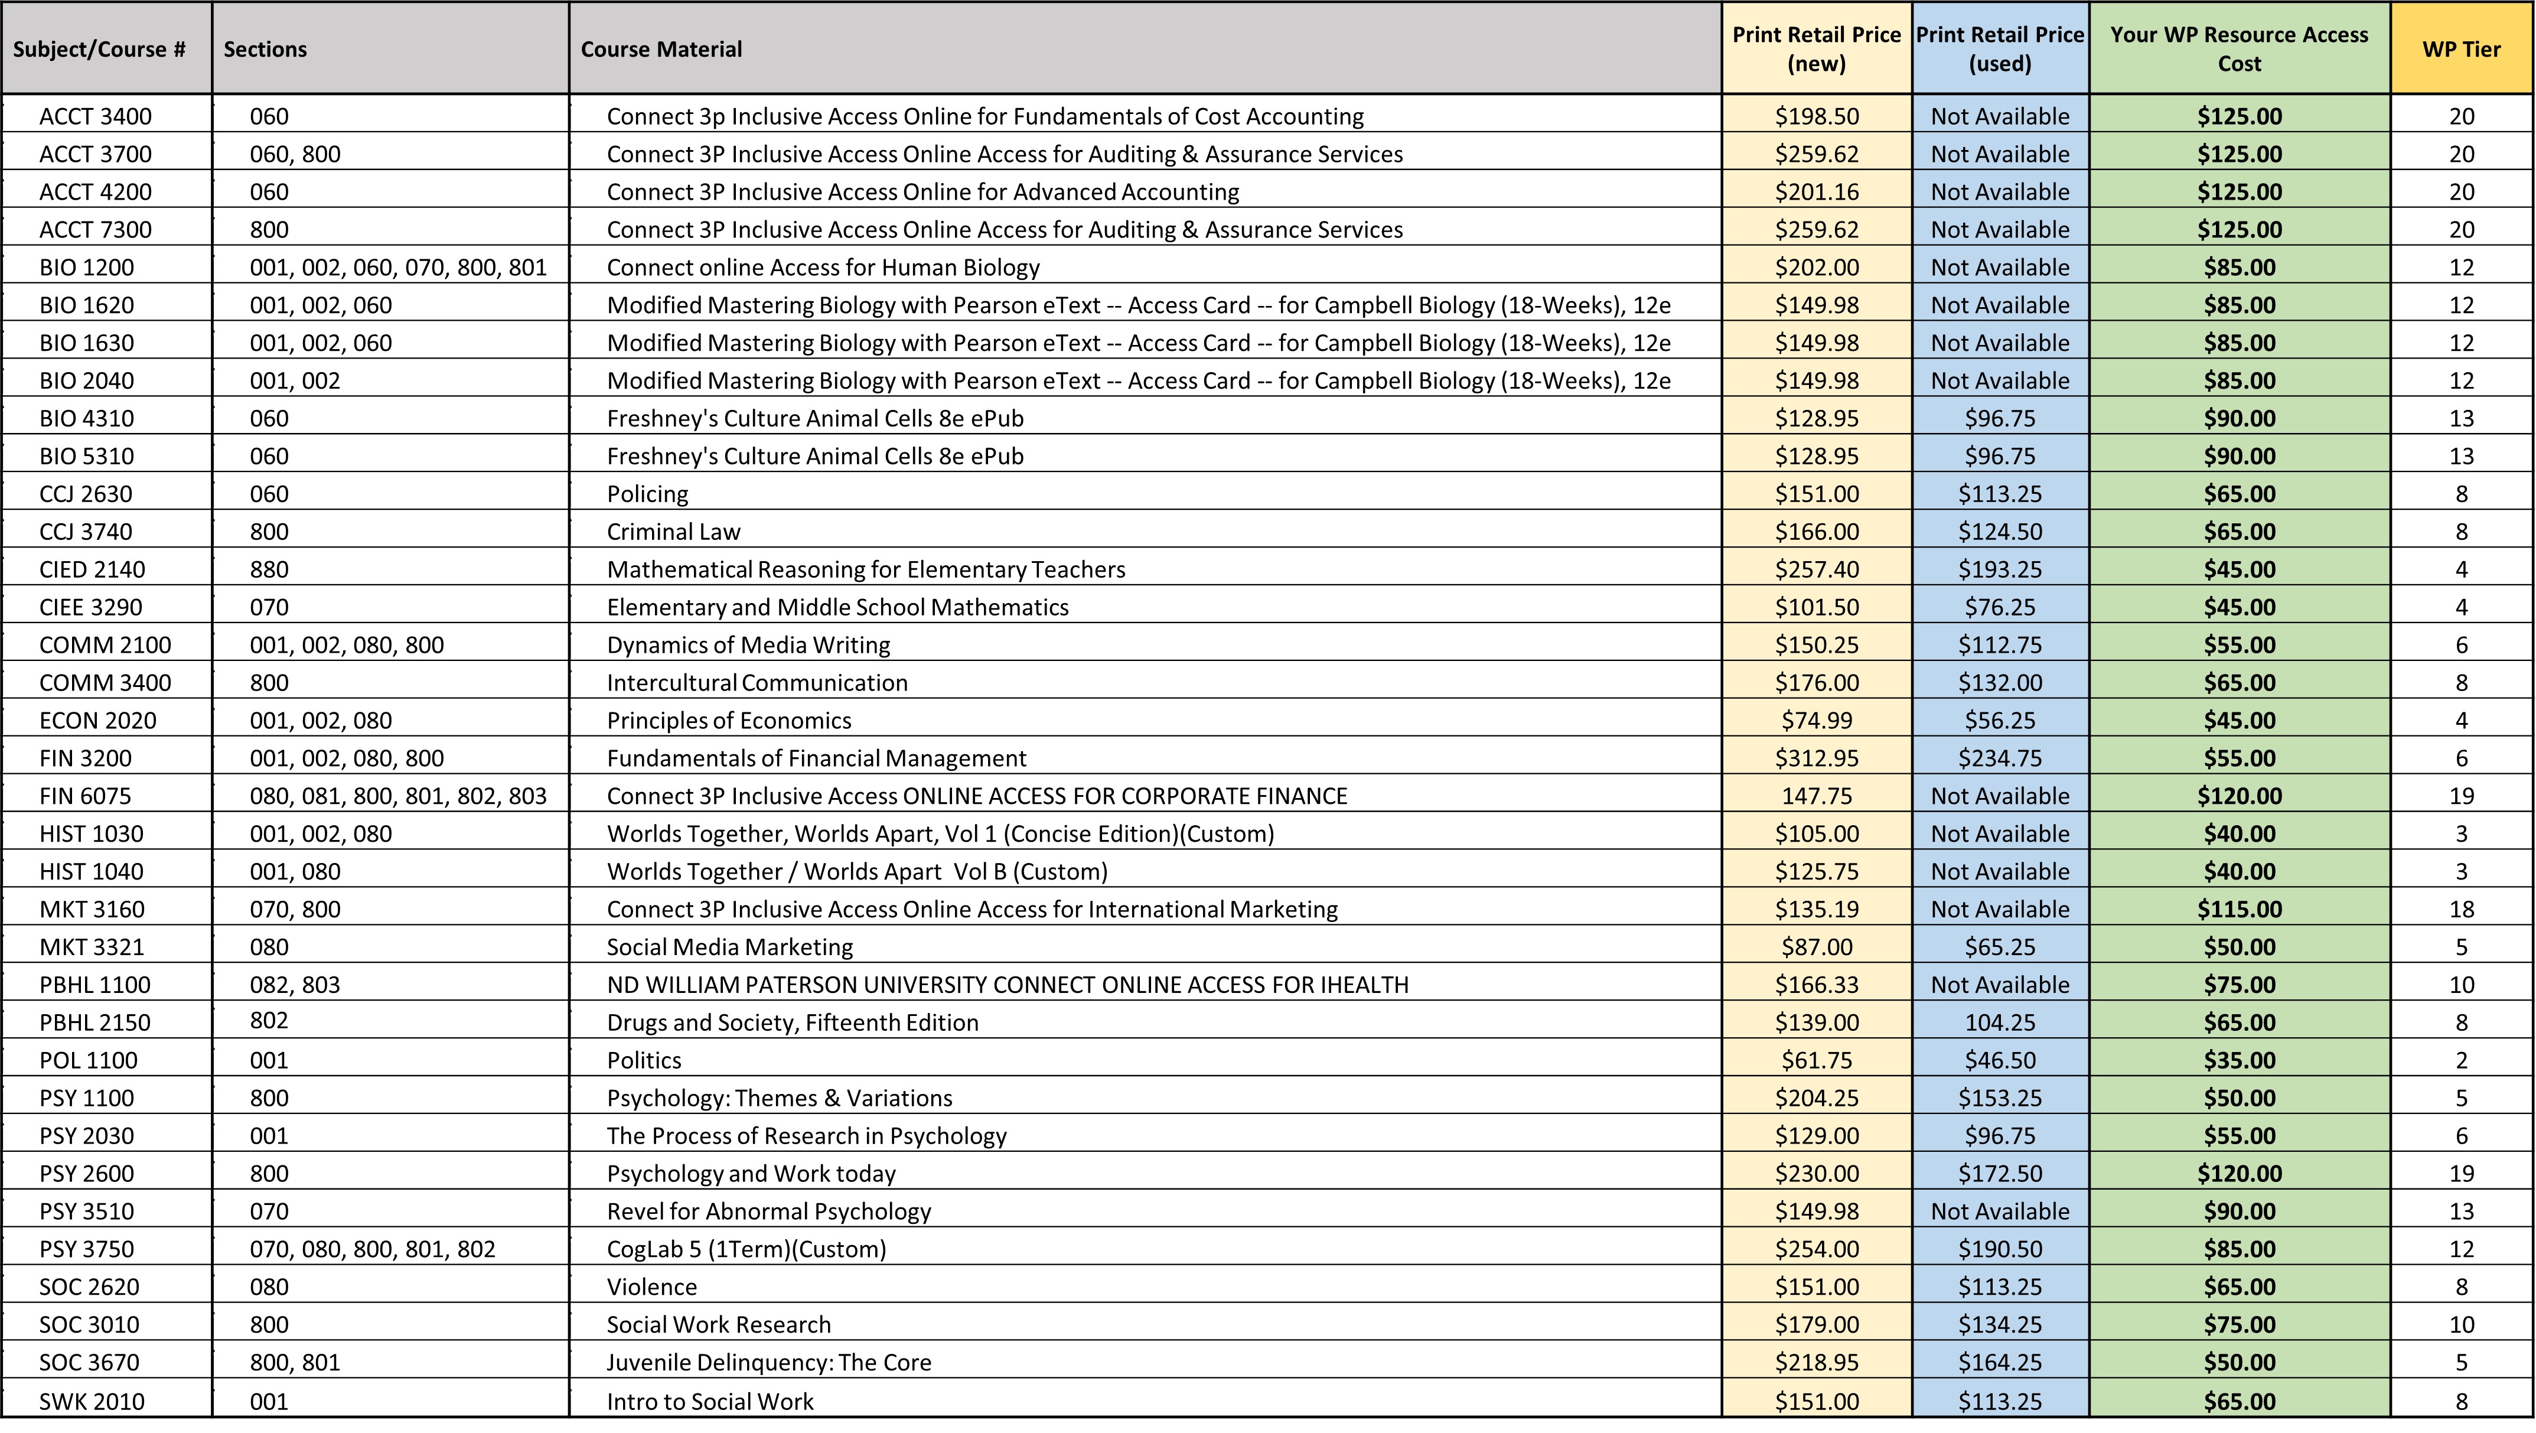The width and height of the screenshot is (2536, 1433).
Task: Click the WP Tier column header
Action: [x=2461, y=49]
